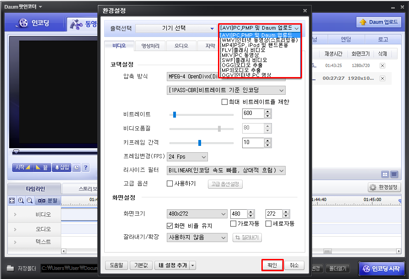This screenshot has width=409, height=279.
Task: Open the BILINEAR resize filter dropdown
Action: pos(226,170)
